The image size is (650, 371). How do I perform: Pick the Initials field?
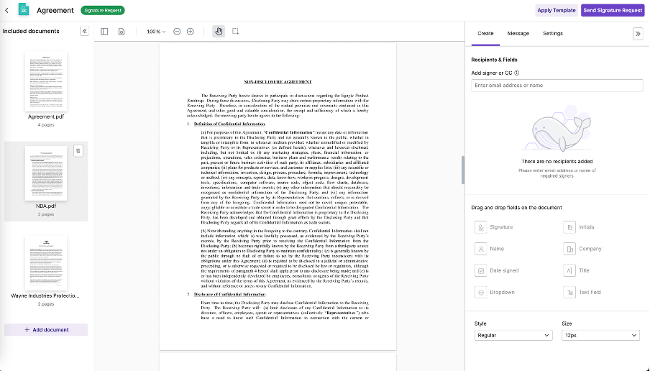[579, 227]
